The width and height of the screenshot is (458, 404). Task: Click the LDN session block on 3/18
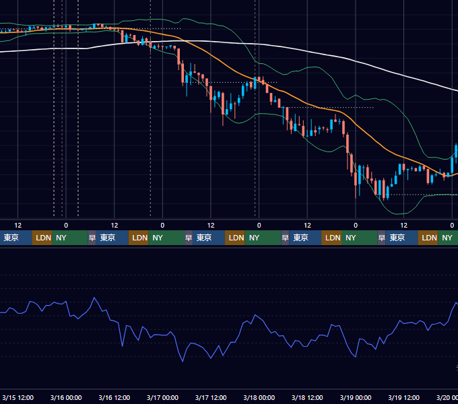click(x=331, y=238)
